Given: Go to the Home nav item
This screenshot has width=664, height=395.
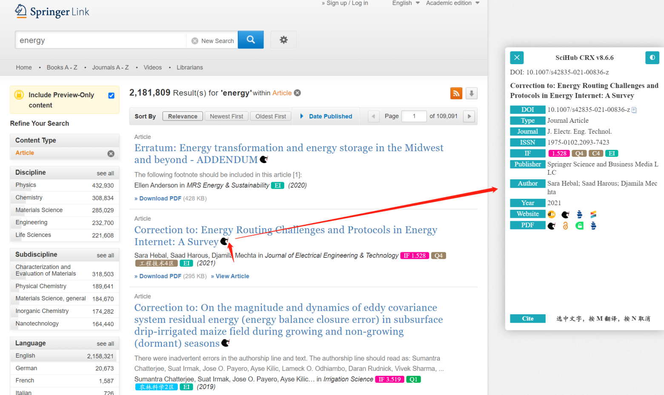Looking at the screenshot, I should [x=24, y=68].
